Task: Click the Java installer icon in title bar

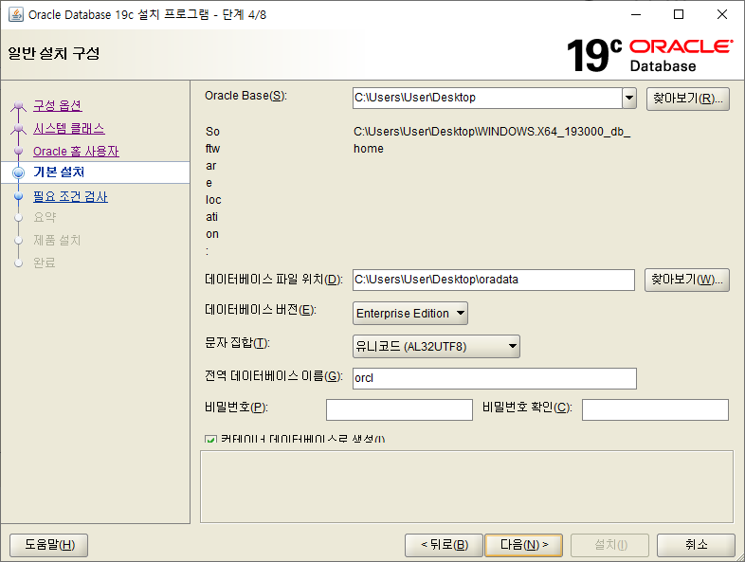Action: [16, 14]
